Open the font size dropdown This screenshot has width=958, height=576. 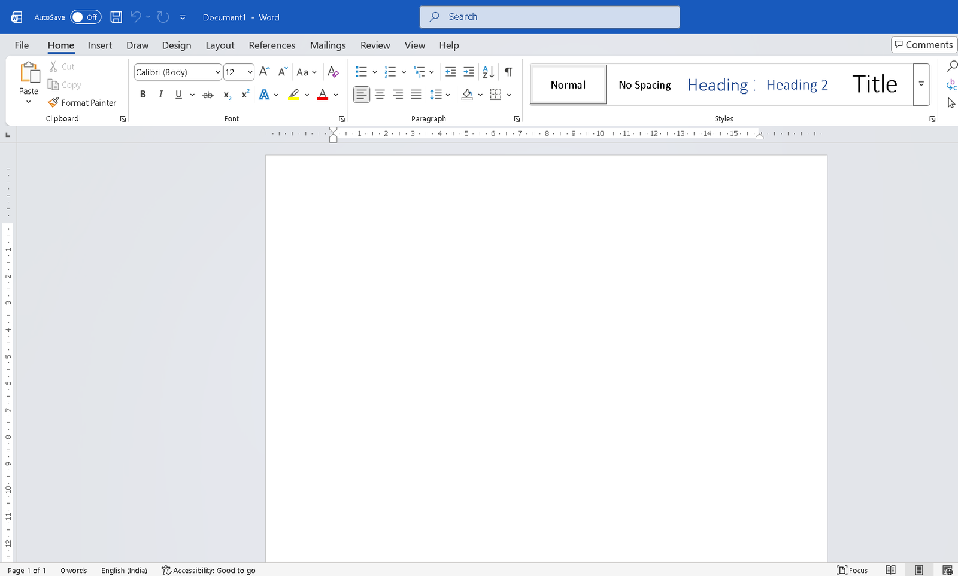pyautogui.click(x=250, y=72)
